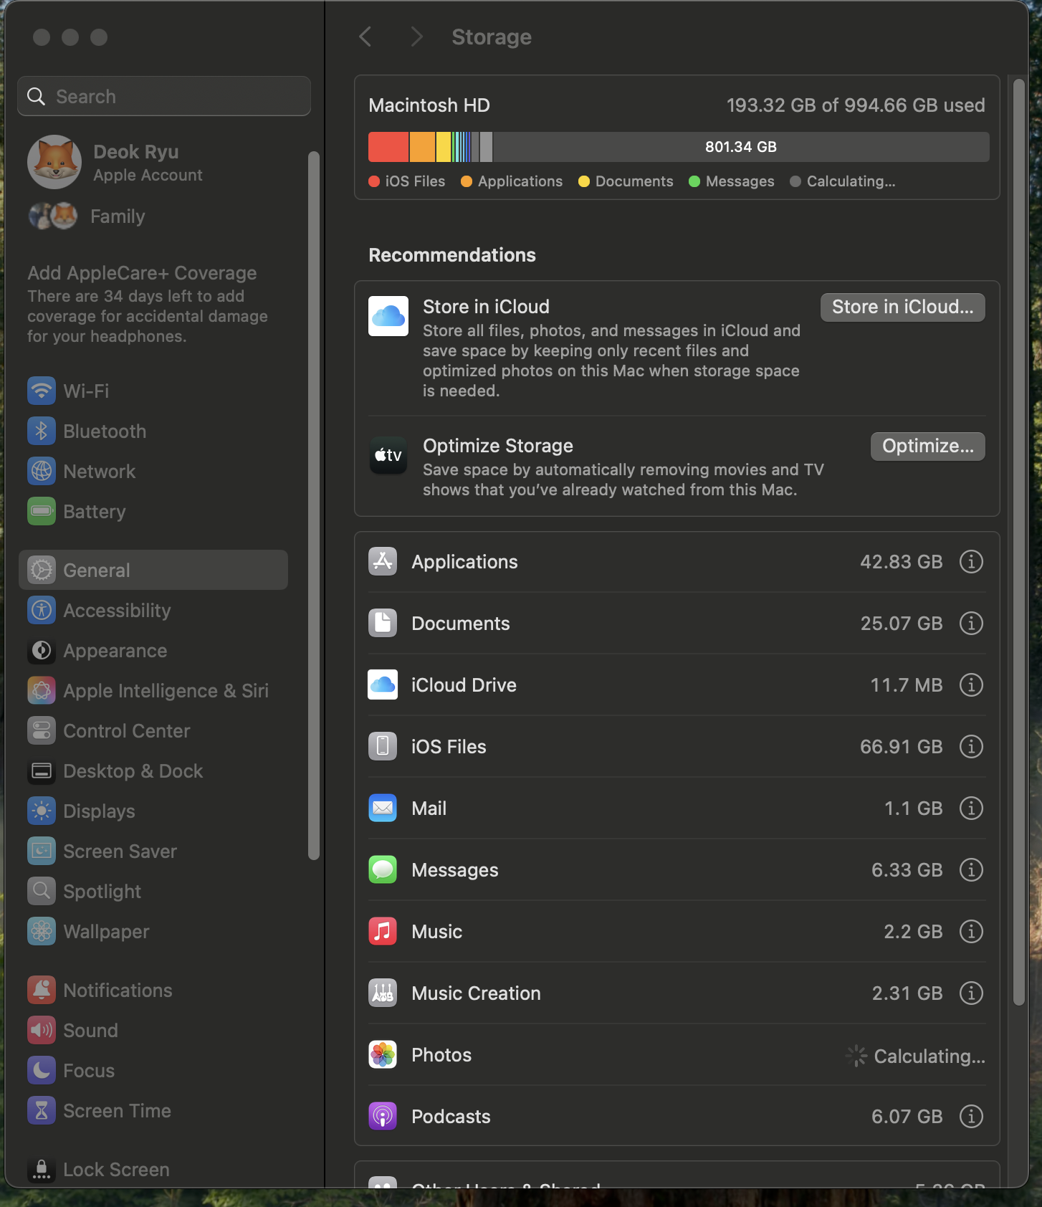Open info button for Podcasts storage
The image size is (1042, 1207).
coord(971,1116)
